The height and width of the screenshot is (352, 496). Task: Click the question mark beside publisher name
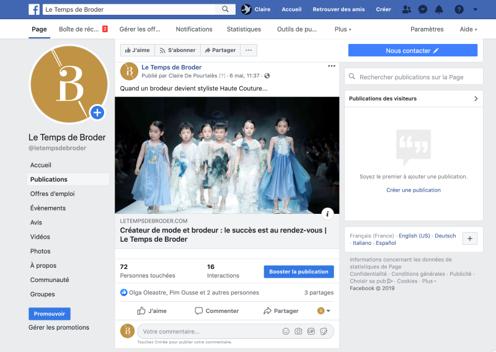(x=223, y=76)
